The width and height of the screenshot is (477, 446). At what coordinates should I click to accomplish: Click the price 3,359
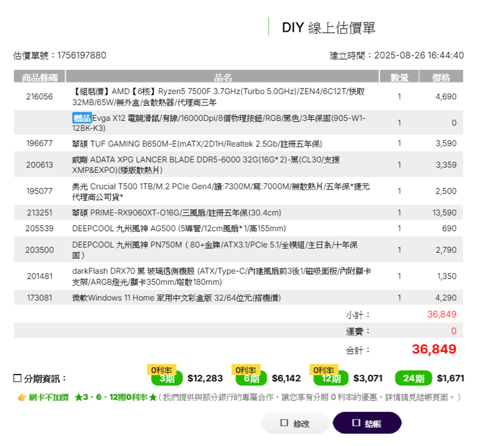(446, 165)
